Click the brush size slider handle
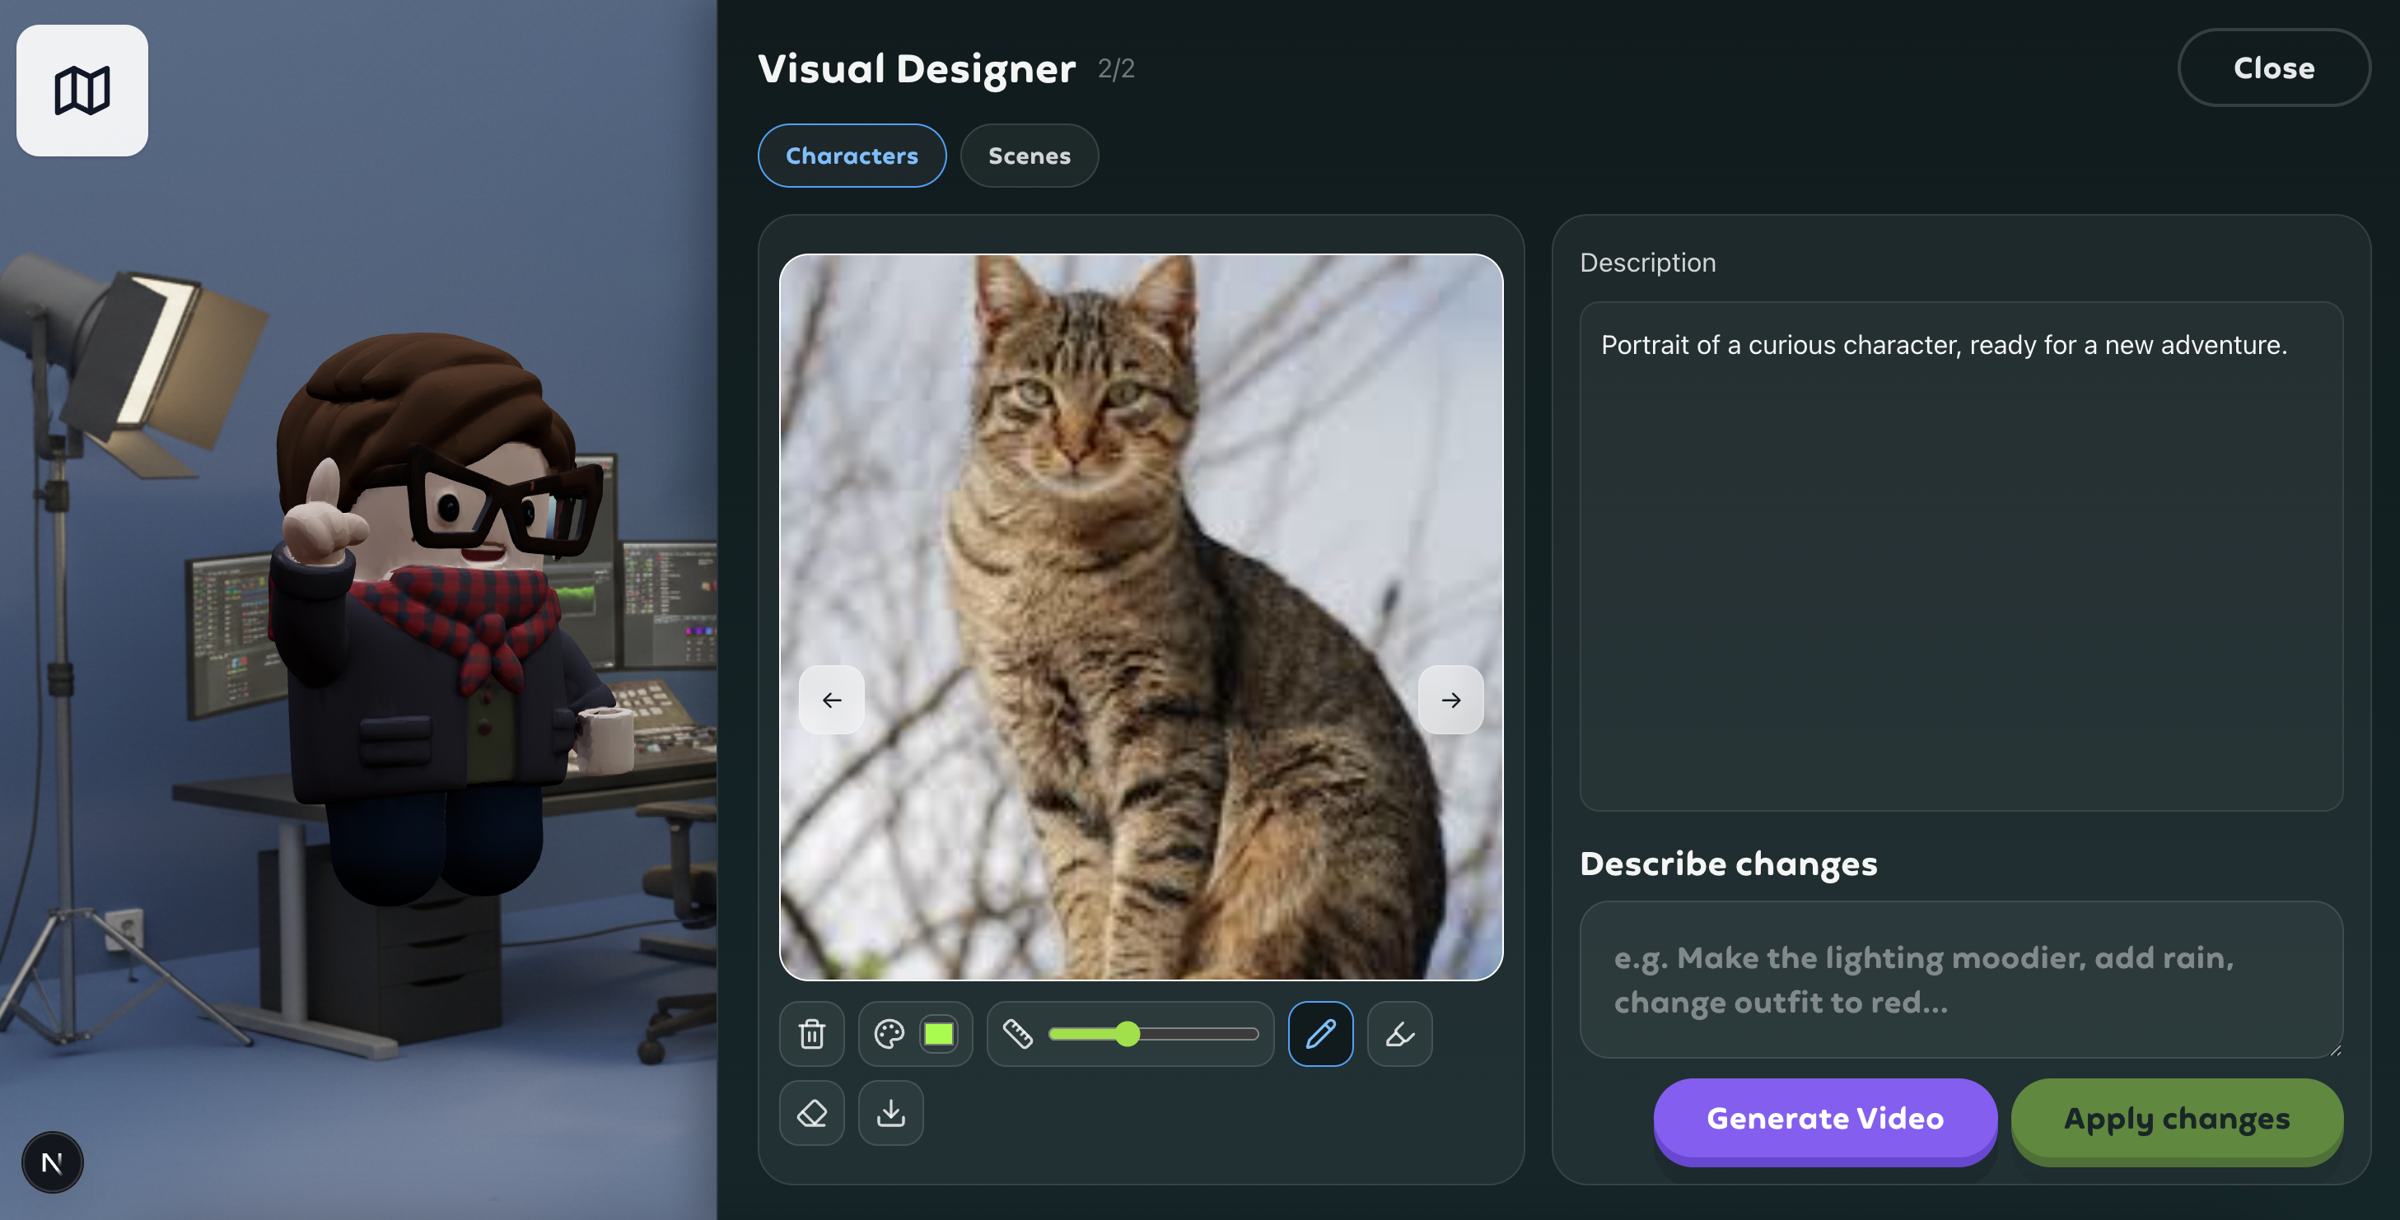 1128,1034
